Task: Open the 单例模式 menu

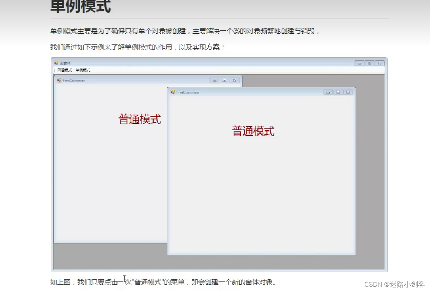Action: [x=84, y=70]
